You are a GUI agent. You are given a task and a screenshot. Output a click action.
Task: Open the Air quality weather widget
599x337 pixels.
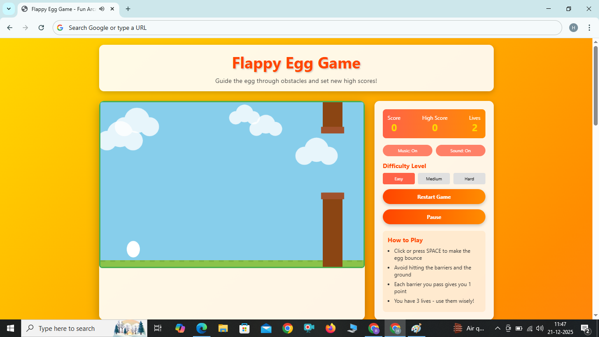[469, 328]
